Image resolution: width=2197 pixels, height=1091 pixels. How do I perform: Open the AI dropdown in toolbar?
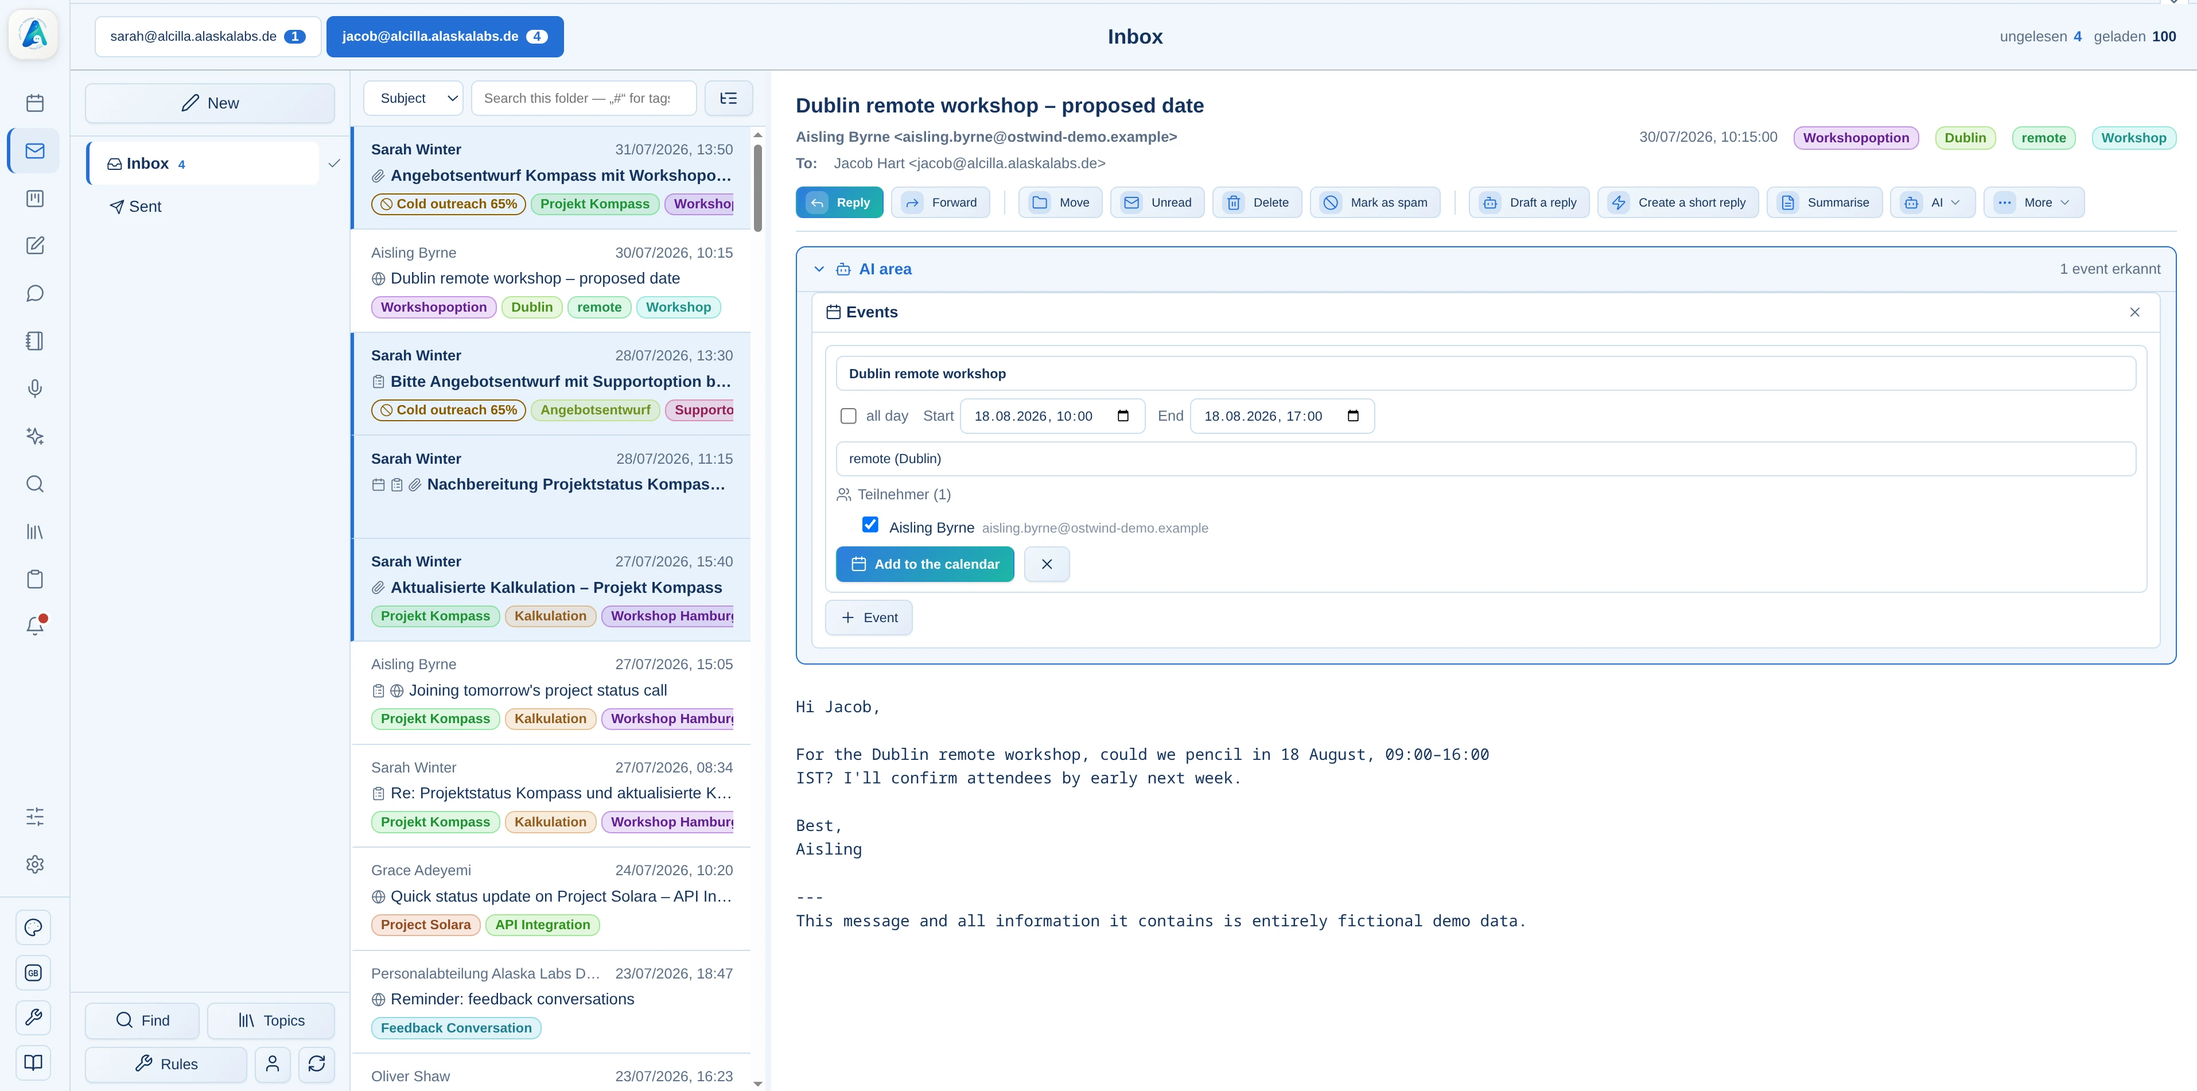tap(1932, 203)
